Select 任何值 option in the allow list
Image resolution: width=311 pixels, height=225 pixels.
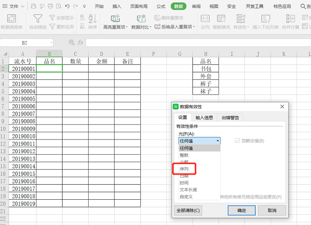coord(199,148)
